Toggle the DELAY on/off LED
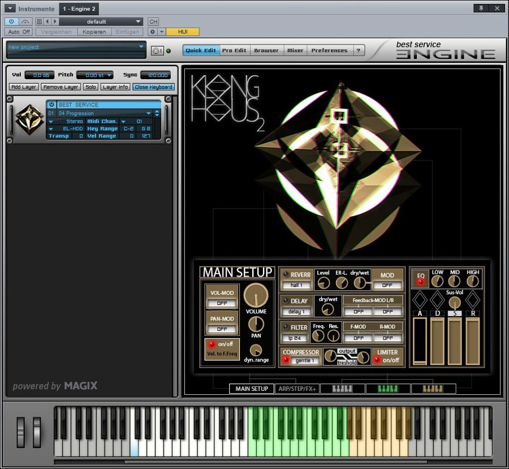Image resolution: width=509 pixels, height=469 pixels. tap(286, 301)
